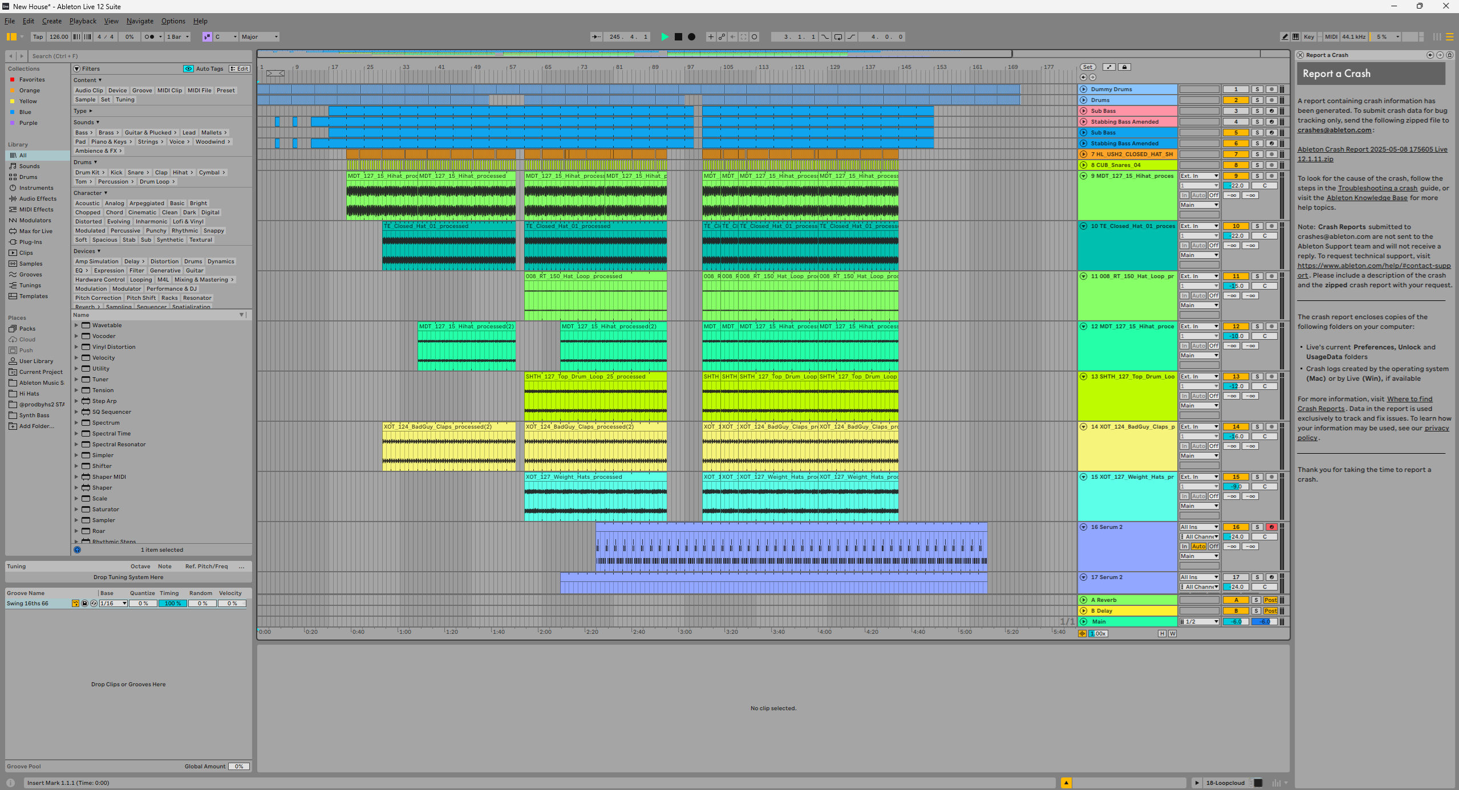Viewport: 1459px width, 790px height.
Task: Solo the Dummy Drums track
Action: tap(1257, 89)
